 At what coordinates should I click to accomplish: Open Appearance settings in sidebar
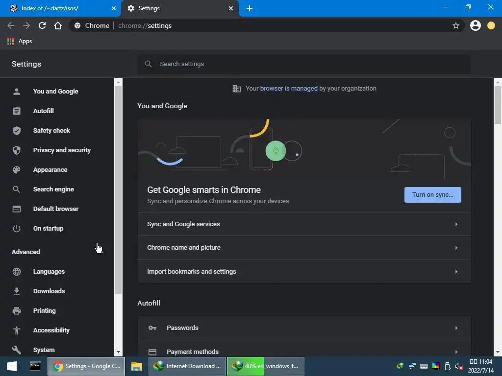tap(50, 170)
